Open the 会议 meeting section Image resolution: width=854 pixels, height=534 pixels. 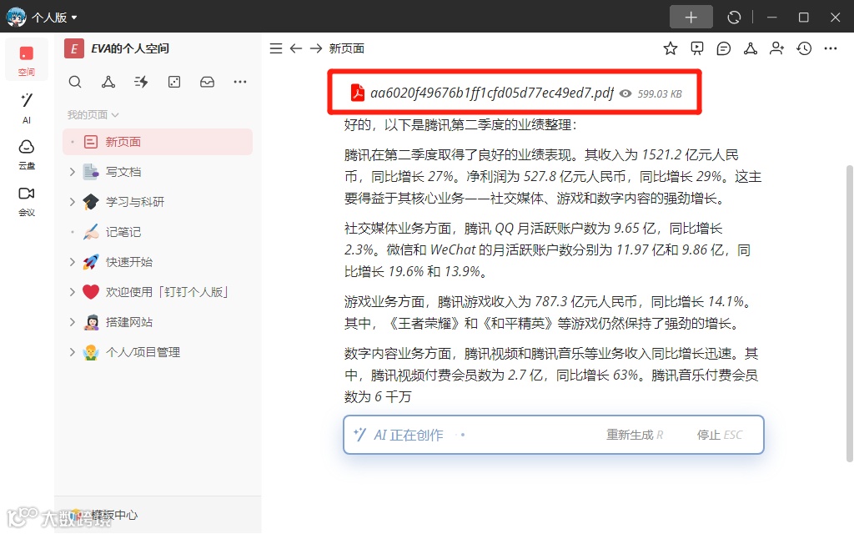point(26,201)
